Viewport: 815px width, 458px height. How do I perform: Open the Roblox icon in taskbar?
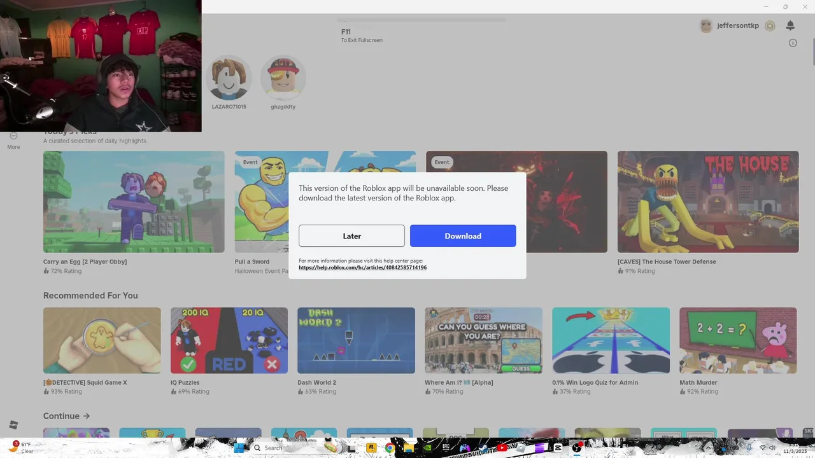(520, 448)
